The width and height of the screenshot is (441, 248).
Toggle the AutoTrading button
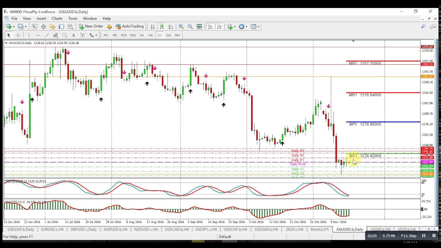(130, 27)
